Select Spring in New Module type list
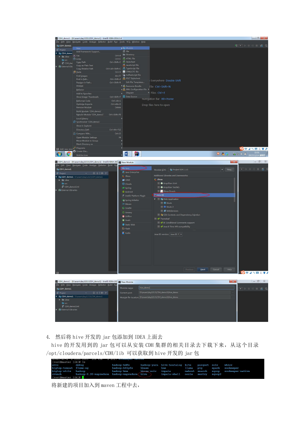The image size is (305, 432). 136,188
